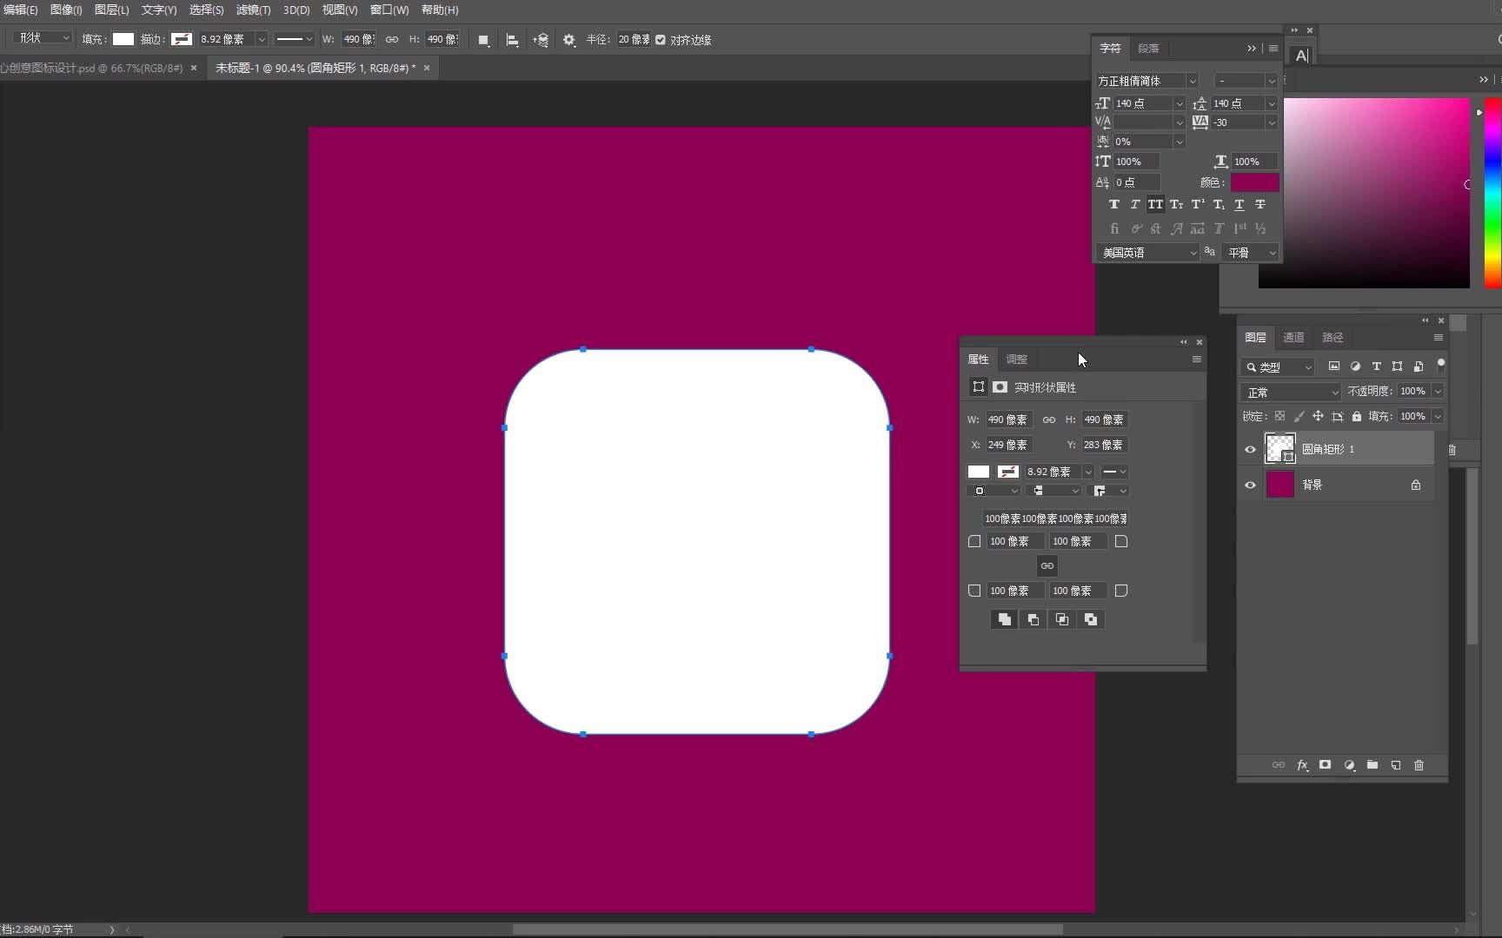Image resolution: width=1502 pixels, height=938 pixels.
Task: Toggle the all caps TT button
Action: pyautogui.click(x=1155, y=204)
